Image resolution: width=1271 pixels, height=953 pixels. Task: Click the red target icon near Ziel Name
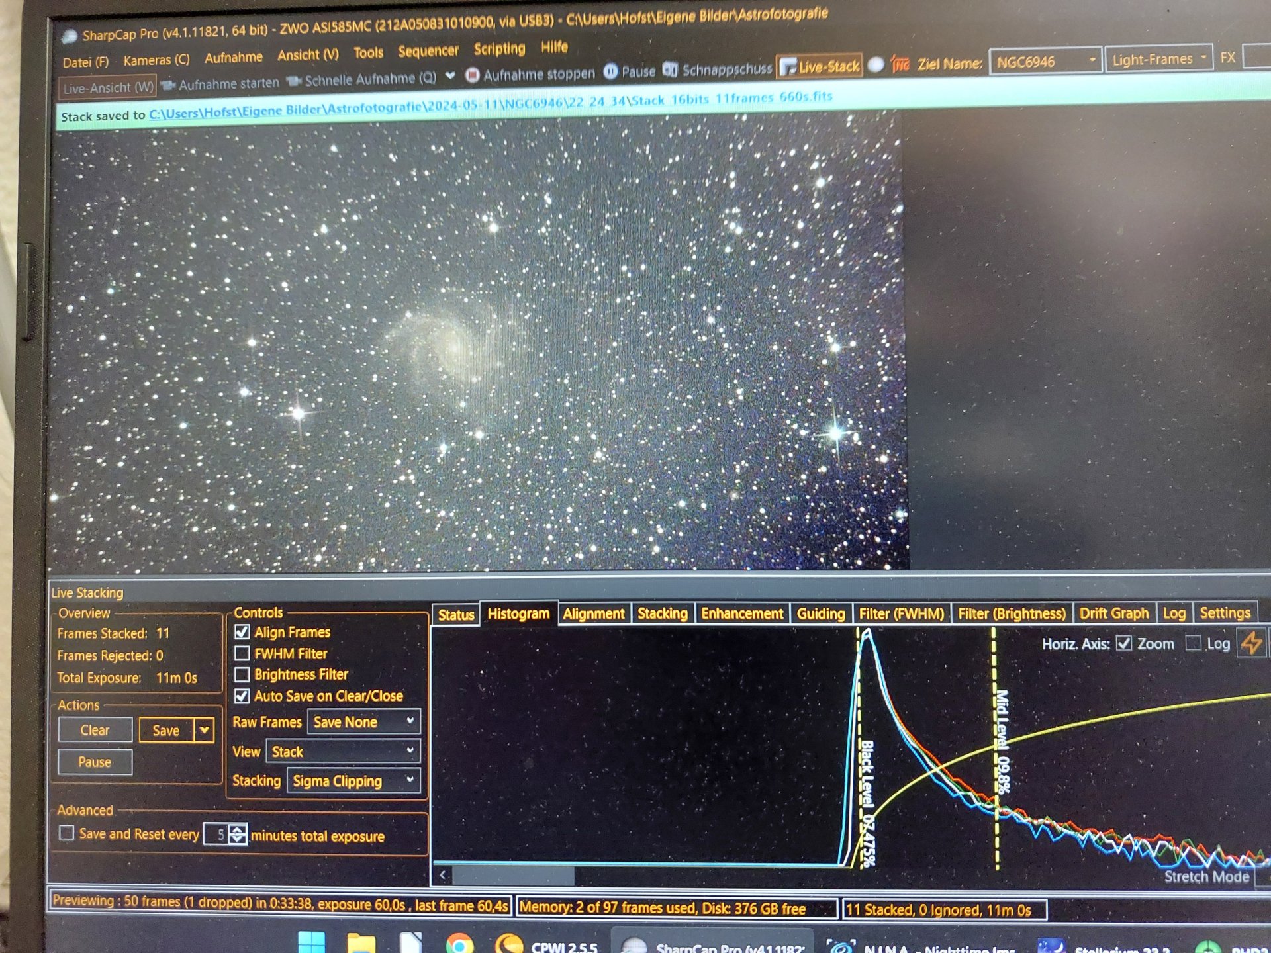900,64
